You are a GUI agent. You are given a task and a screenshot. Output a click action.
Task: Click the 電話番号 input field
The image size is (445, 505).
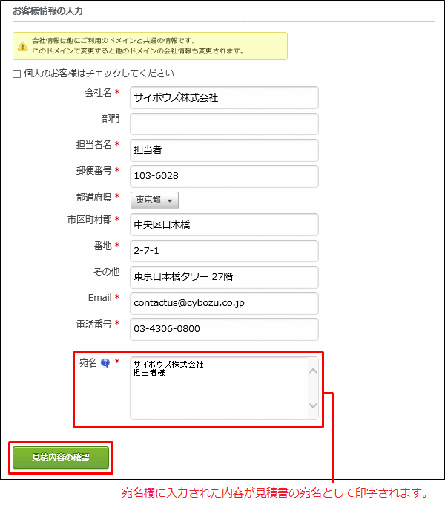pyautogui.click(x=223, y=329)
